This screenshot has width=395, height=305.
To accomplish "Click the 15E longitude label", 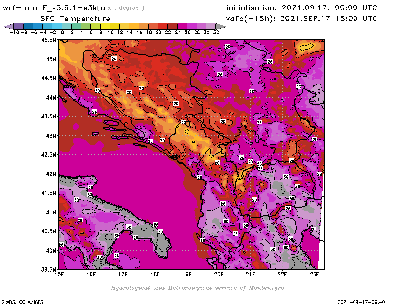I will pyautogui.click(x=59, y=274).
